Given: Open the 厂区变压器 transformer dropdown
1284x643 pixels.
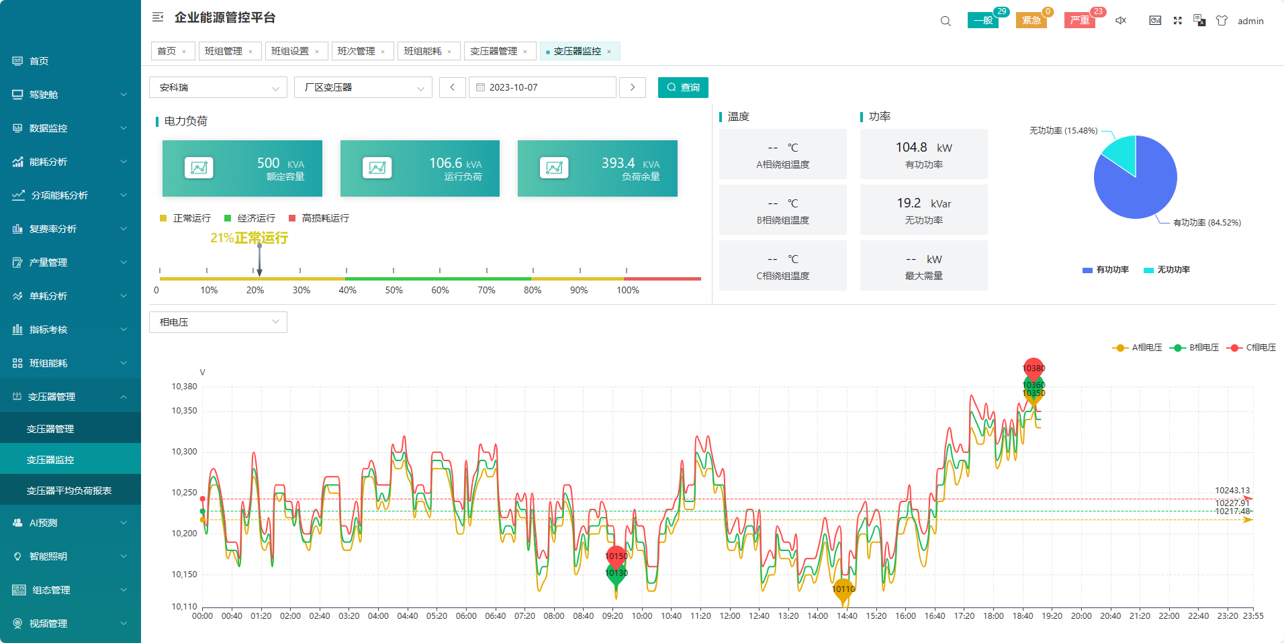Looking at the screenshot, I should (363, 87).
